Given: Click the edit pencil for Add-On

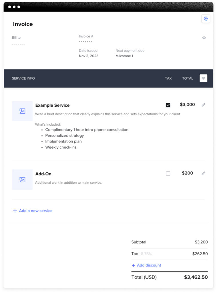Looking at the screenshot, I should (x=203, y=173).
